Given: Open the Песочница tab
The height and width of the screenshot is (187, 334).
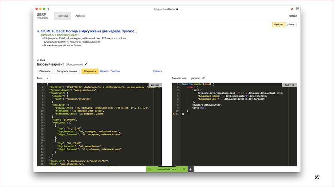Looking at the screenshot, I should coord(62,16).
